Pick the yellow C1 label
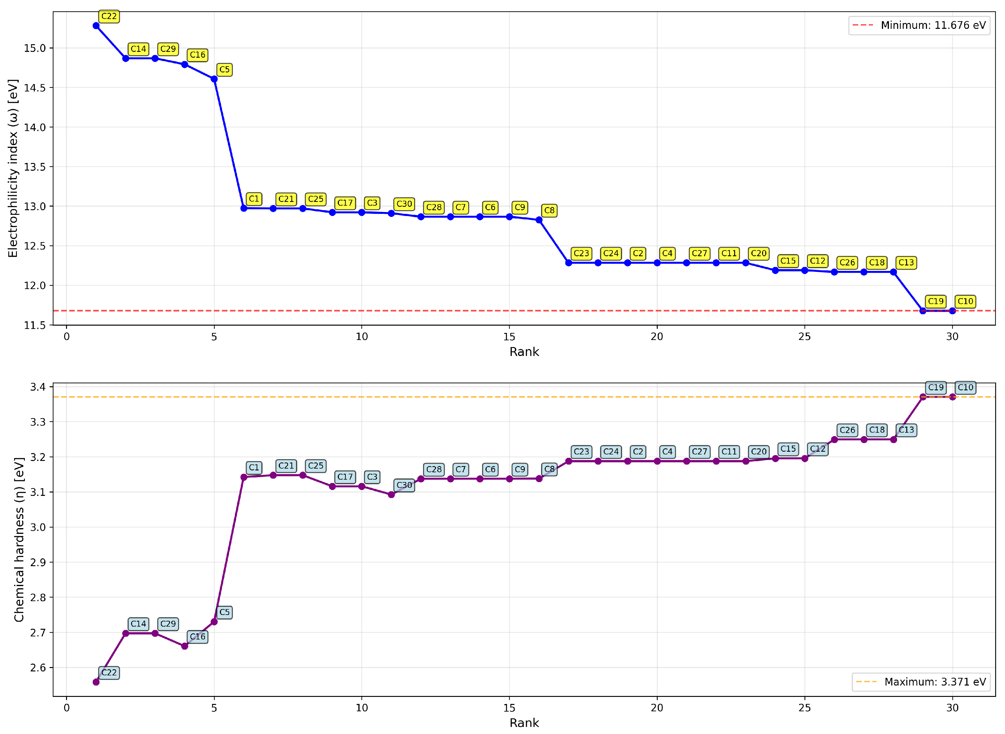 click(x=254, y=199)
